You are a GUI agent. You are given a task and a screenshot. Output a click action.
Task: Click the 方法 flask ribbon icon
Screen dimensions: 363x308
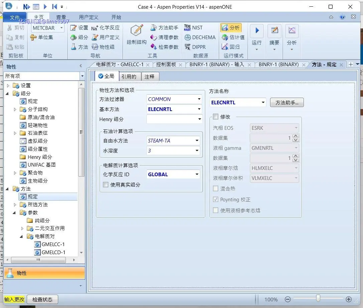[x=79, y=47]
